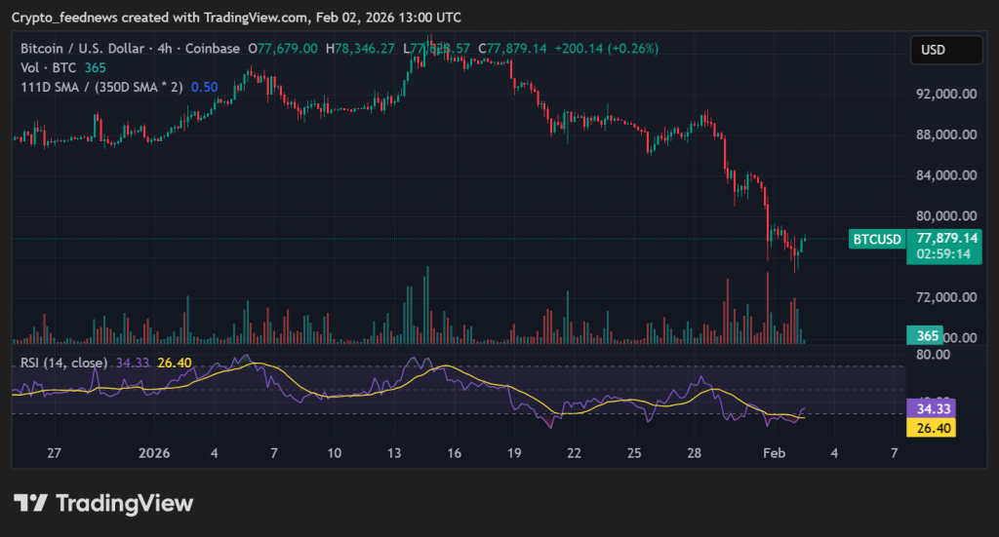
Task: Click the open price O77,679.00 value
Action: point(283,49)
